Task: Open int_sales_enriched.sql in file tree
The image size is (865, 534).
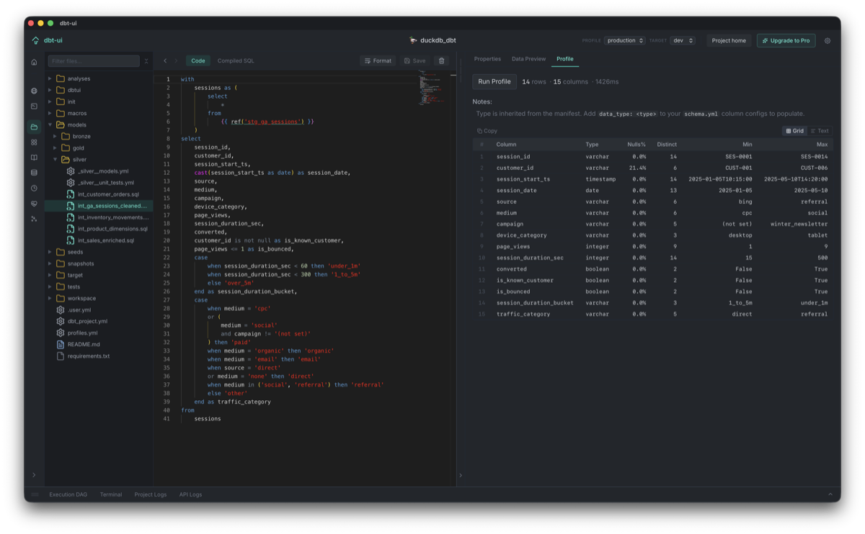Action: [x=106, y=240]
